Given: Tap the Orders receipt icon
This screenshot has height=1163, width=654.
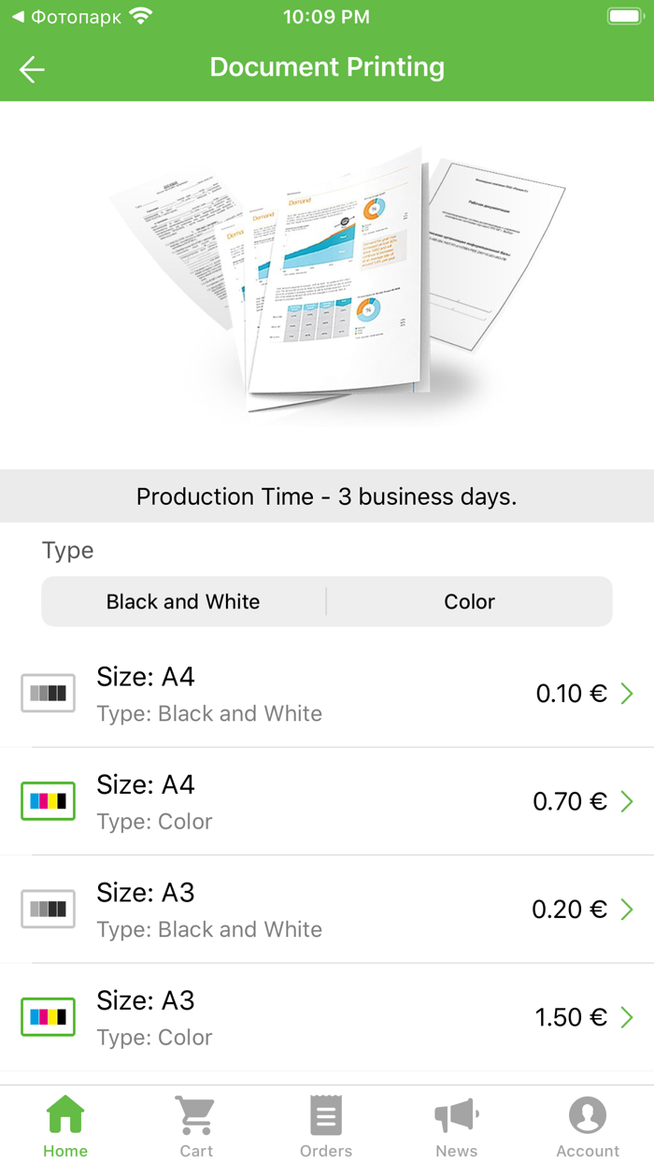Looking at the screenshot, I should point(326,1114).
